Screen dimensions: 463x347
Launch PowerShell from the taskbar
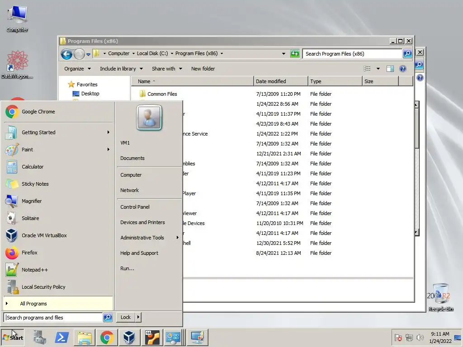(x=61, y=337)
